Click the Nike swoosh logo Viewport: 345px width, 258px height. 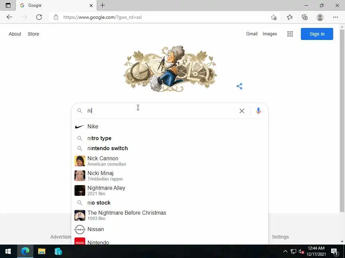[x=80, y=127]
